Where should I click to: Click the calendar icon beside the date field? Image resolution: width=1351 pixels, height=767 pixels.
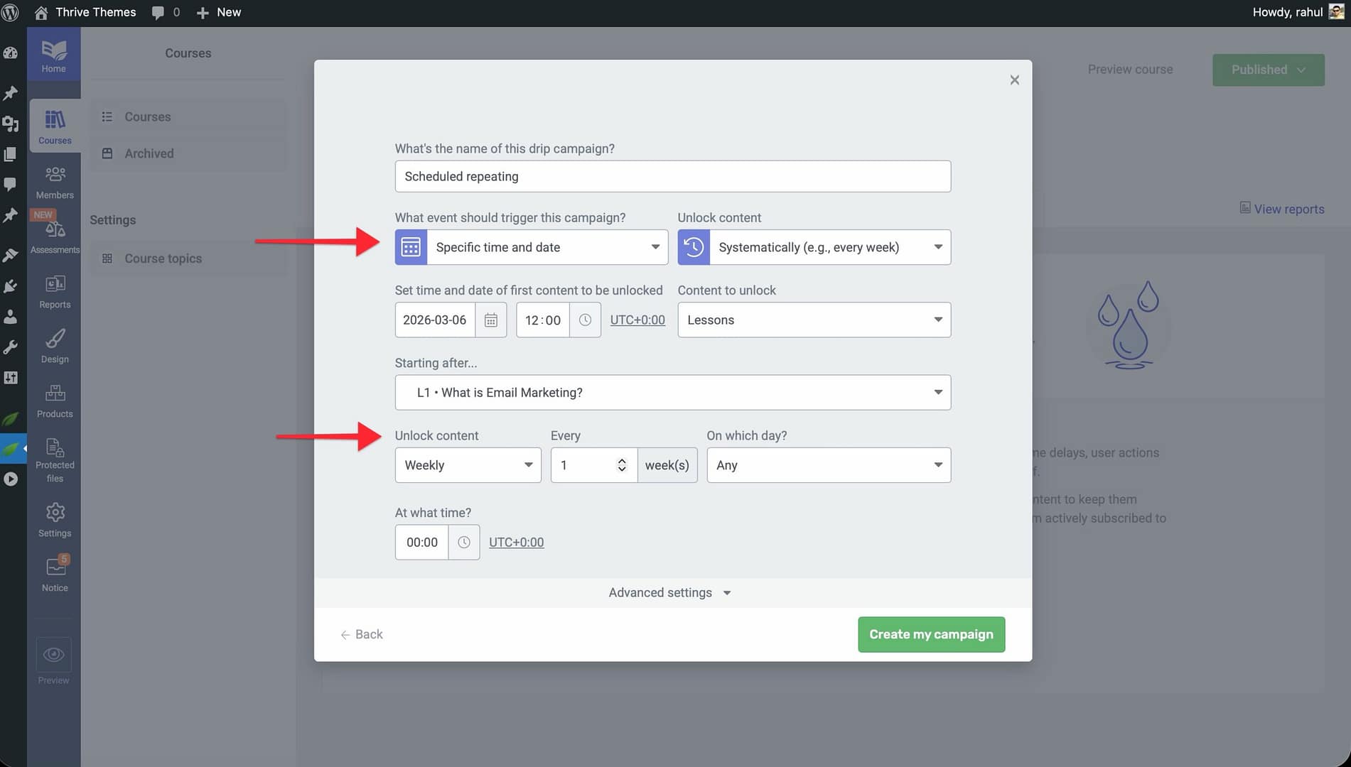click(490, 320)
